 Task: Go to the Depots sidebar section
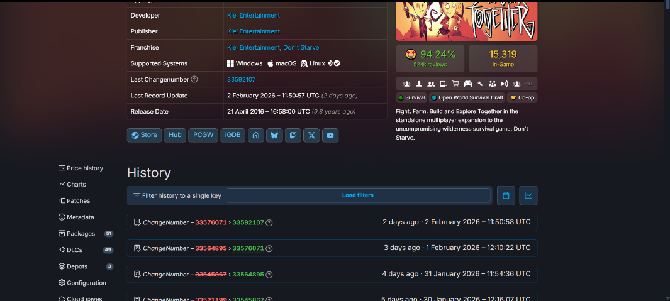pyautogui.click(x=77, y=266)
